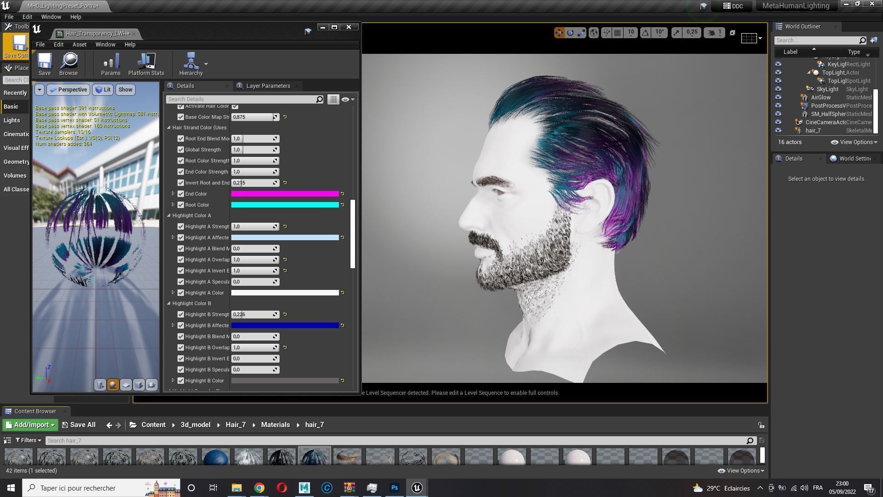Open the Hierarchy toolbar icon
Image resolution: width=883 pixels, height=497 pixels.
[x=190, y=62]
